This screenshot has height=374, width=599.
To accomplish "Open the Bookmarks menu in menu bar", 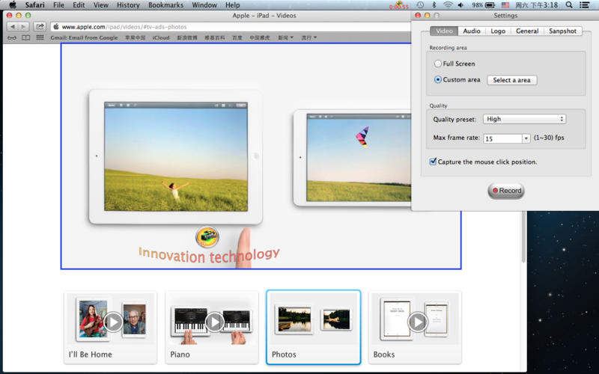I will (x=165, y=5).
